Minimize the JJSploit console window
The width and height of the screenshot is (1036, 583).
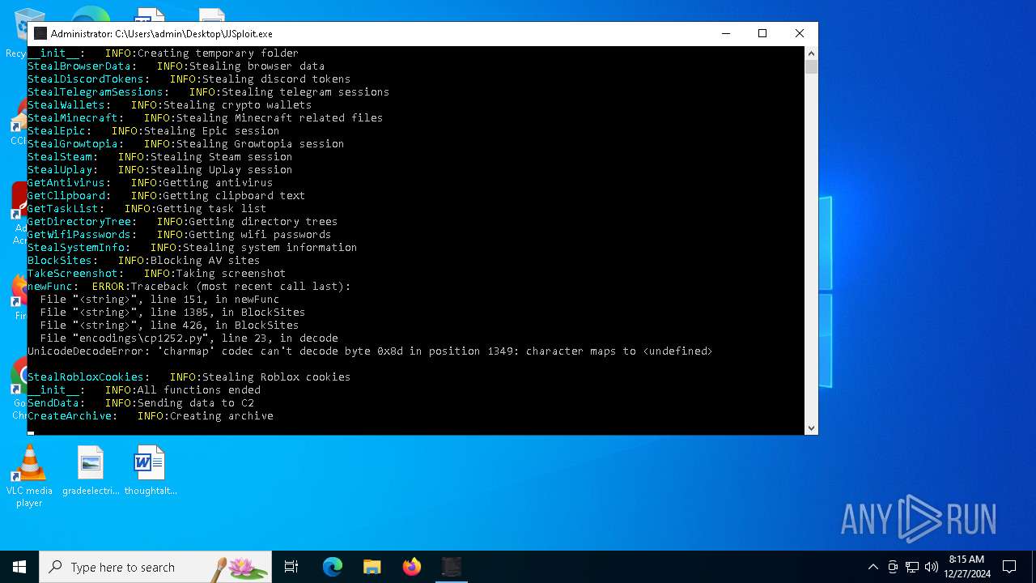725,33
